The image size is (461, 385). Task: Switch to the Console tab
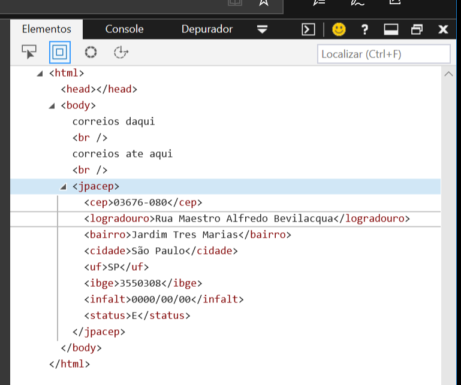(x=124, y=29)
